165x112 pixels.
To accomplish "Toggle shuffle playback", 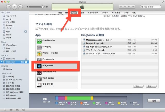I will tap(11, 110).
